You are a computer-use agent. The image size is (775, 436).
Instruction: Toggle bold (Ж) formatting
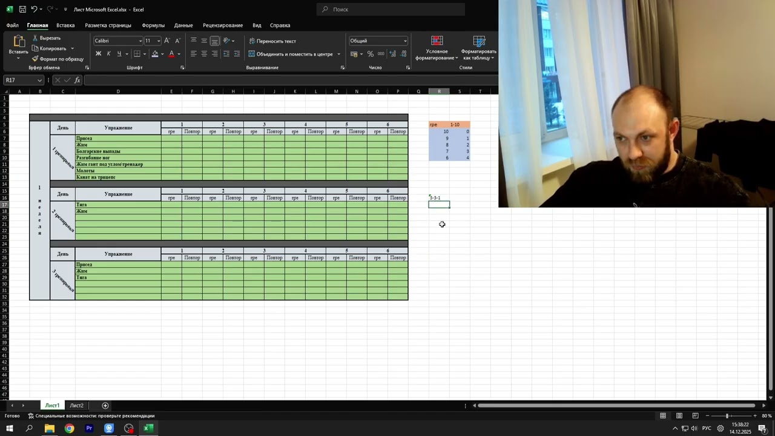[x=98, y=54]
